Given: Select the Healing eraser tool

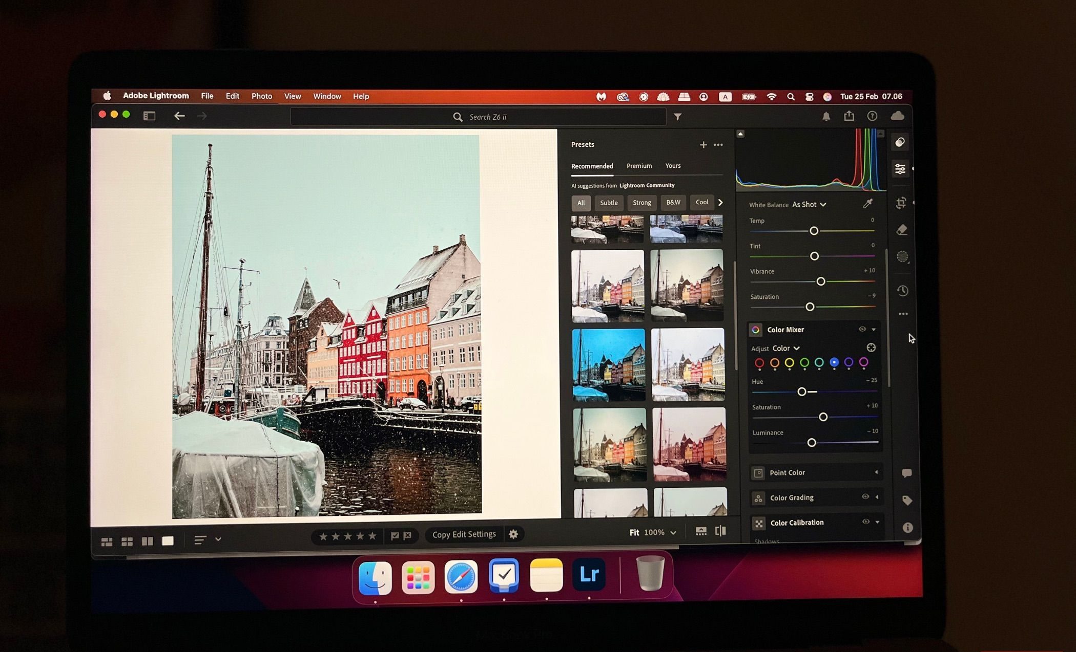Looking at the screenshot, I should click(x=902, y=230).
